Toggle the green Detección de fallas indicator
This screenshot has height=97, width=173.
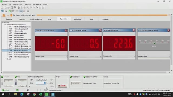pyautogui.click(x=84, y=77)
